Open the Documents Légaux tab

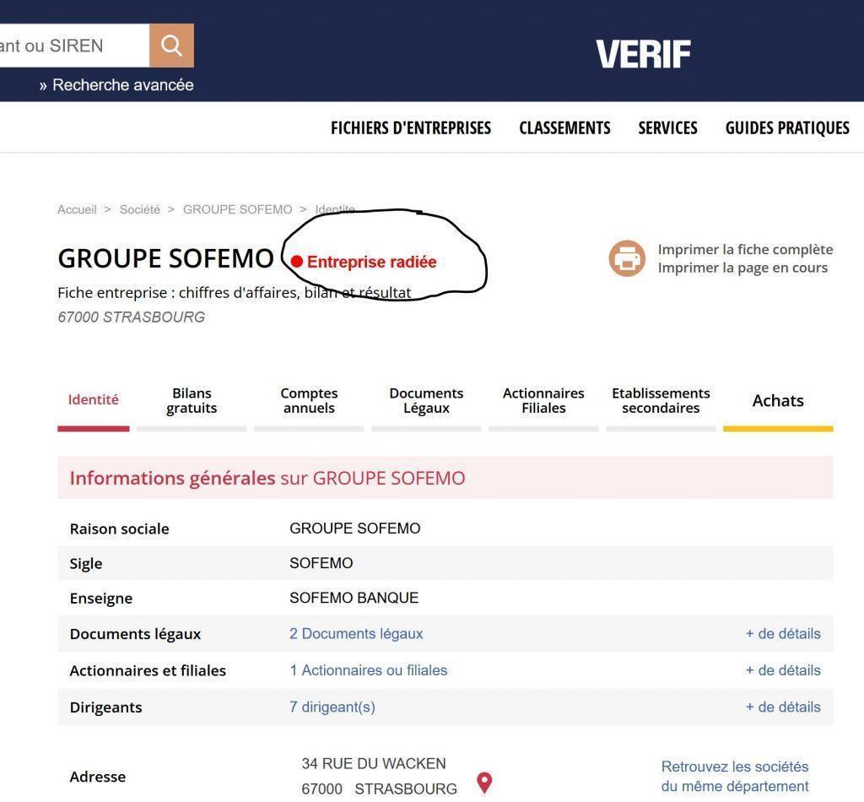426,401
